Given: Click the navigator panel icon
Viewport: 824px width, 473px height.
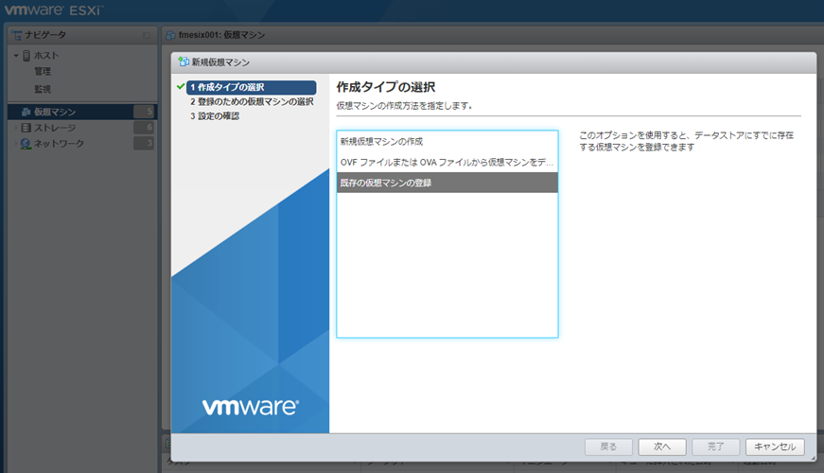Looking at the screenshot, I should tap(15, 35).
